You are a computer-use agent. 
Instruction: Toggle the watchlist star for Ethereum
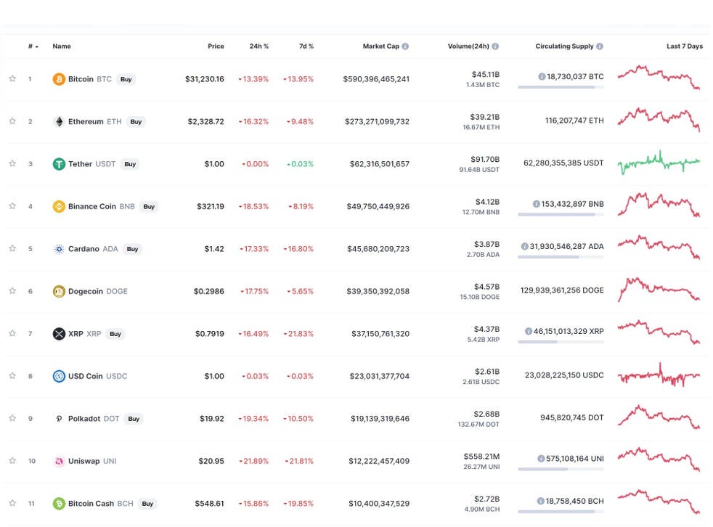12,121
